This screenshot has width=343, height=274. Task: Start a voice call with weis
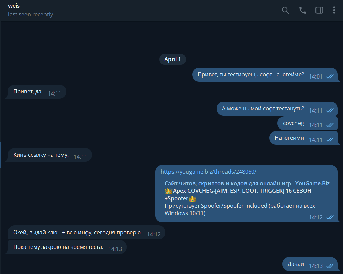302,10
